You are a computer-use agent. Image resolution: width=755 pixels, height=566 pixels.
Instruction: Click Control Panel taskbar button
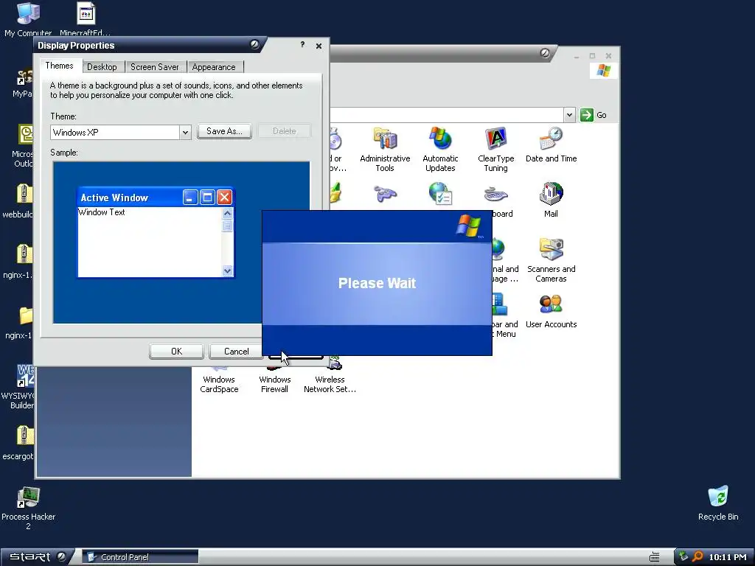(140, 557)
